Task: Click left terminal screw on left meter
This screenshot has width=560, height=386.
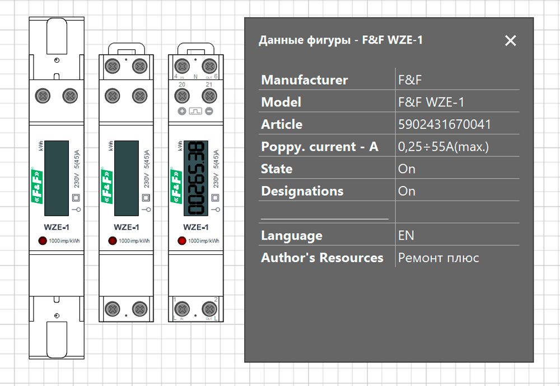Action: (x=43, y=96)
